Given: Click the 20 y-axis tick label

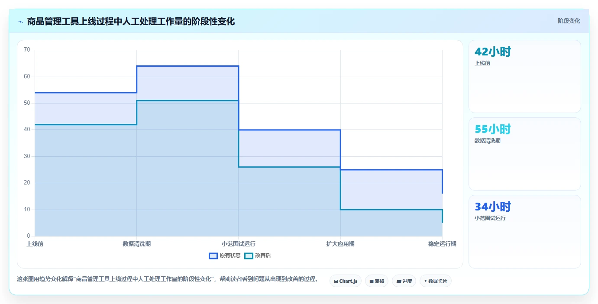Looking at the screenshot, I should click(27, 183).
